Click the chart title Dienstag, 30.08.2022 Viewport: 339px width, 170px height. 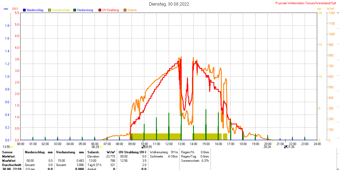tap(169, 4)
